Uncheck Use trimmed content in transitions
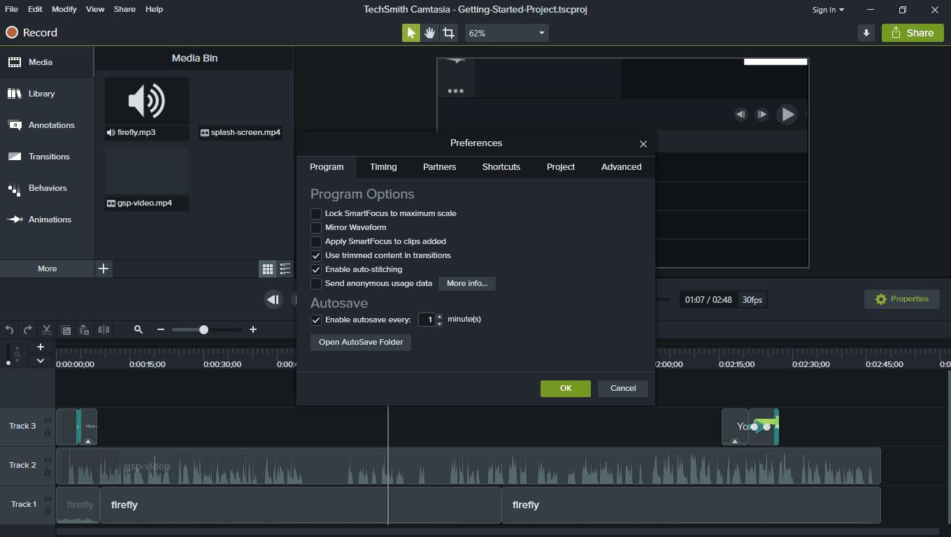The image size is (951, 537). coord(316,255)
